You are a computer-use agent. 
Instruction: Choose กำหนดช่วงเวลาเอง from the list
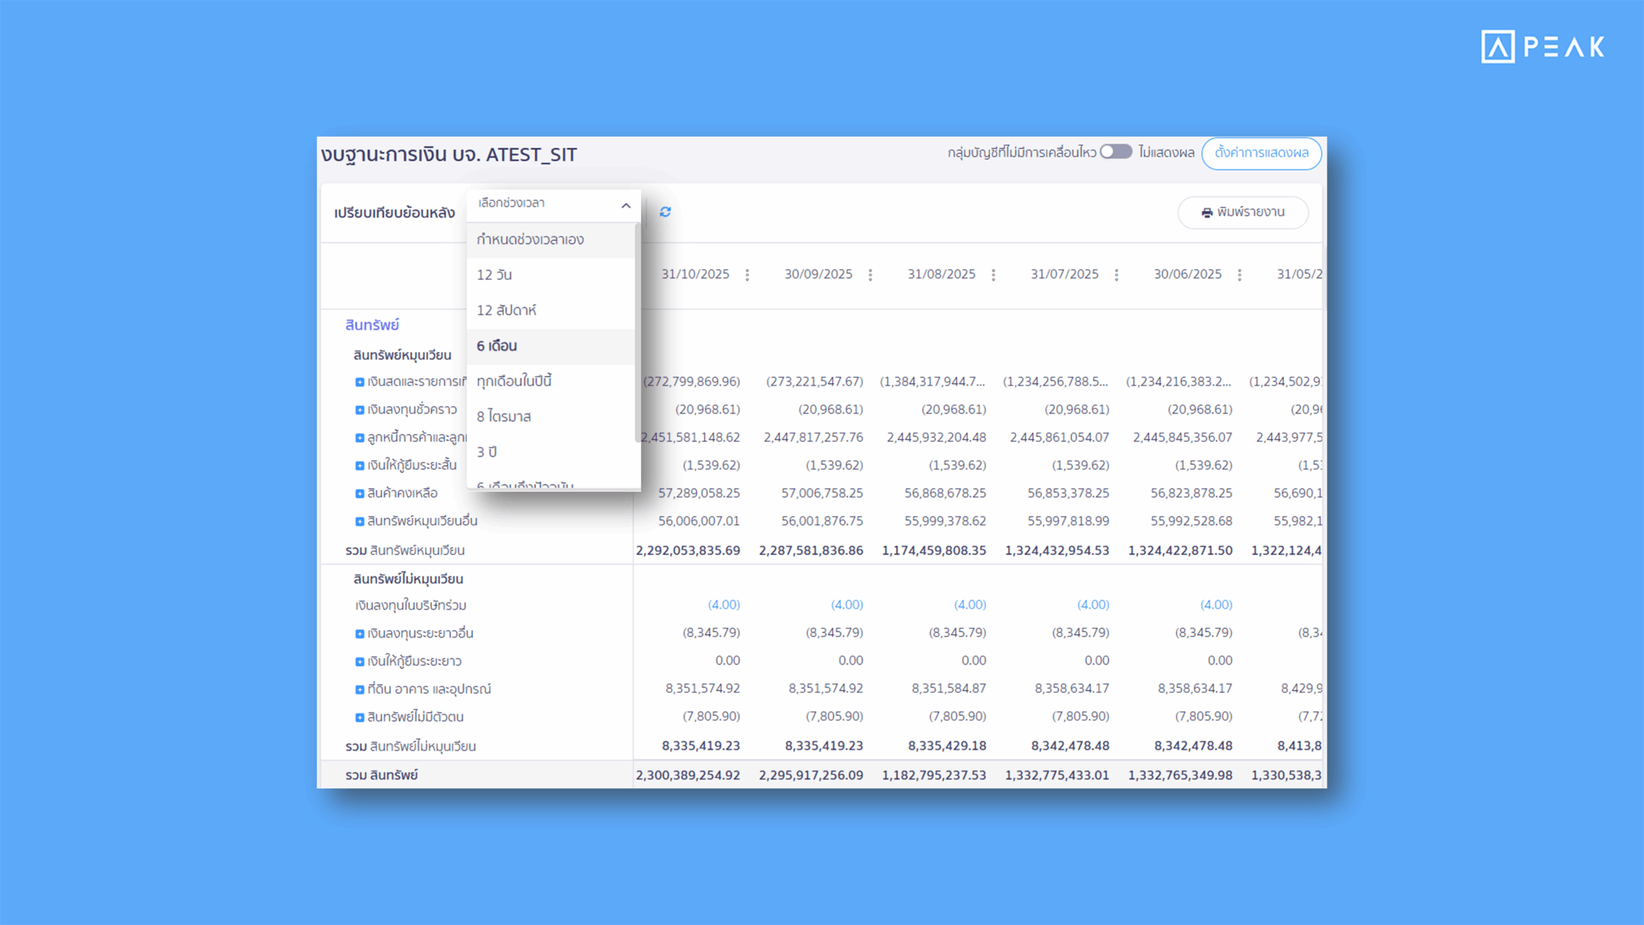530,239
